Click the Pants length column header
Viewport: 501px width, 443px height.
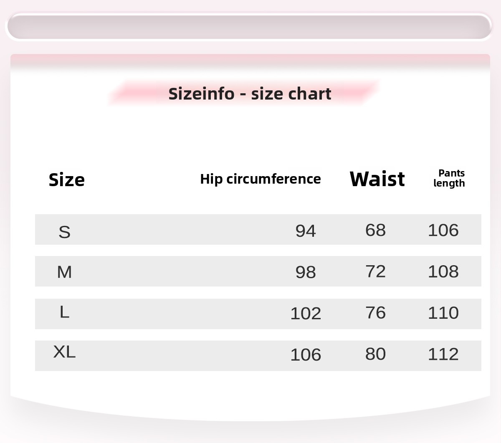click(449, 178)
